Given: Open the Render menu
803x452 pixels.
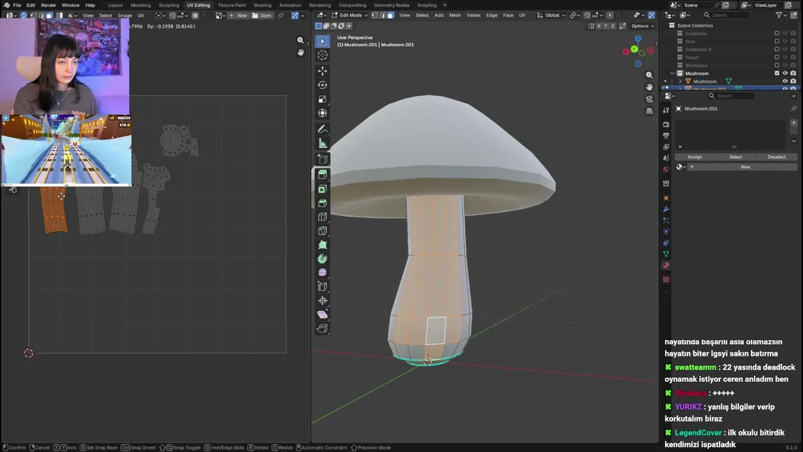Looking at the screenshot, I should 48,5.
